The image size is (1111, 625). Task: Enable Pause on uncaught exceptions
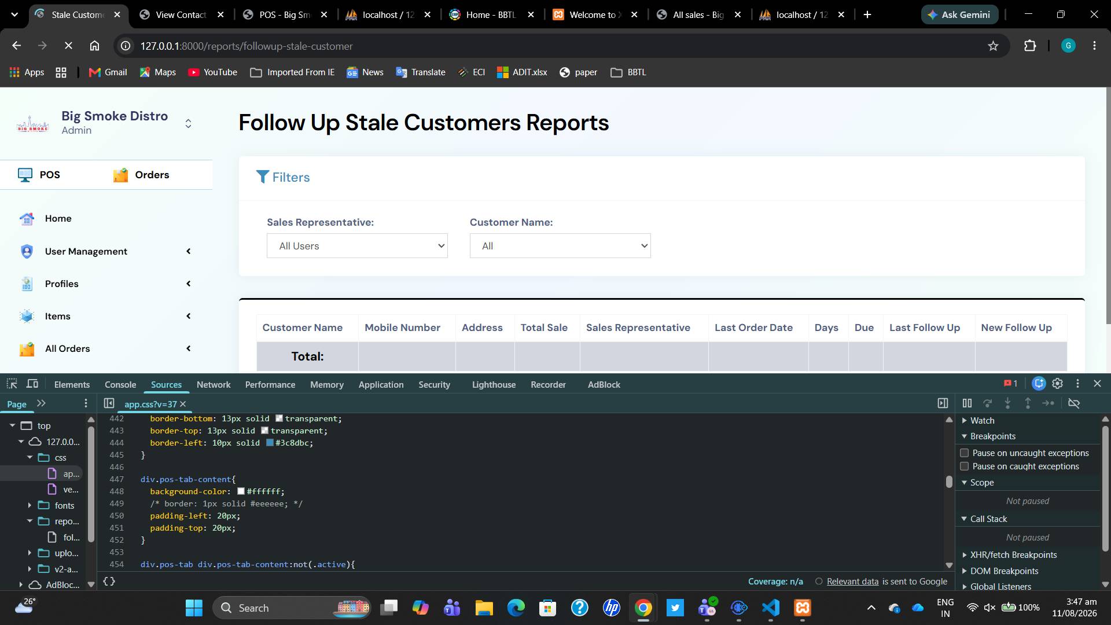pos(964,453)
